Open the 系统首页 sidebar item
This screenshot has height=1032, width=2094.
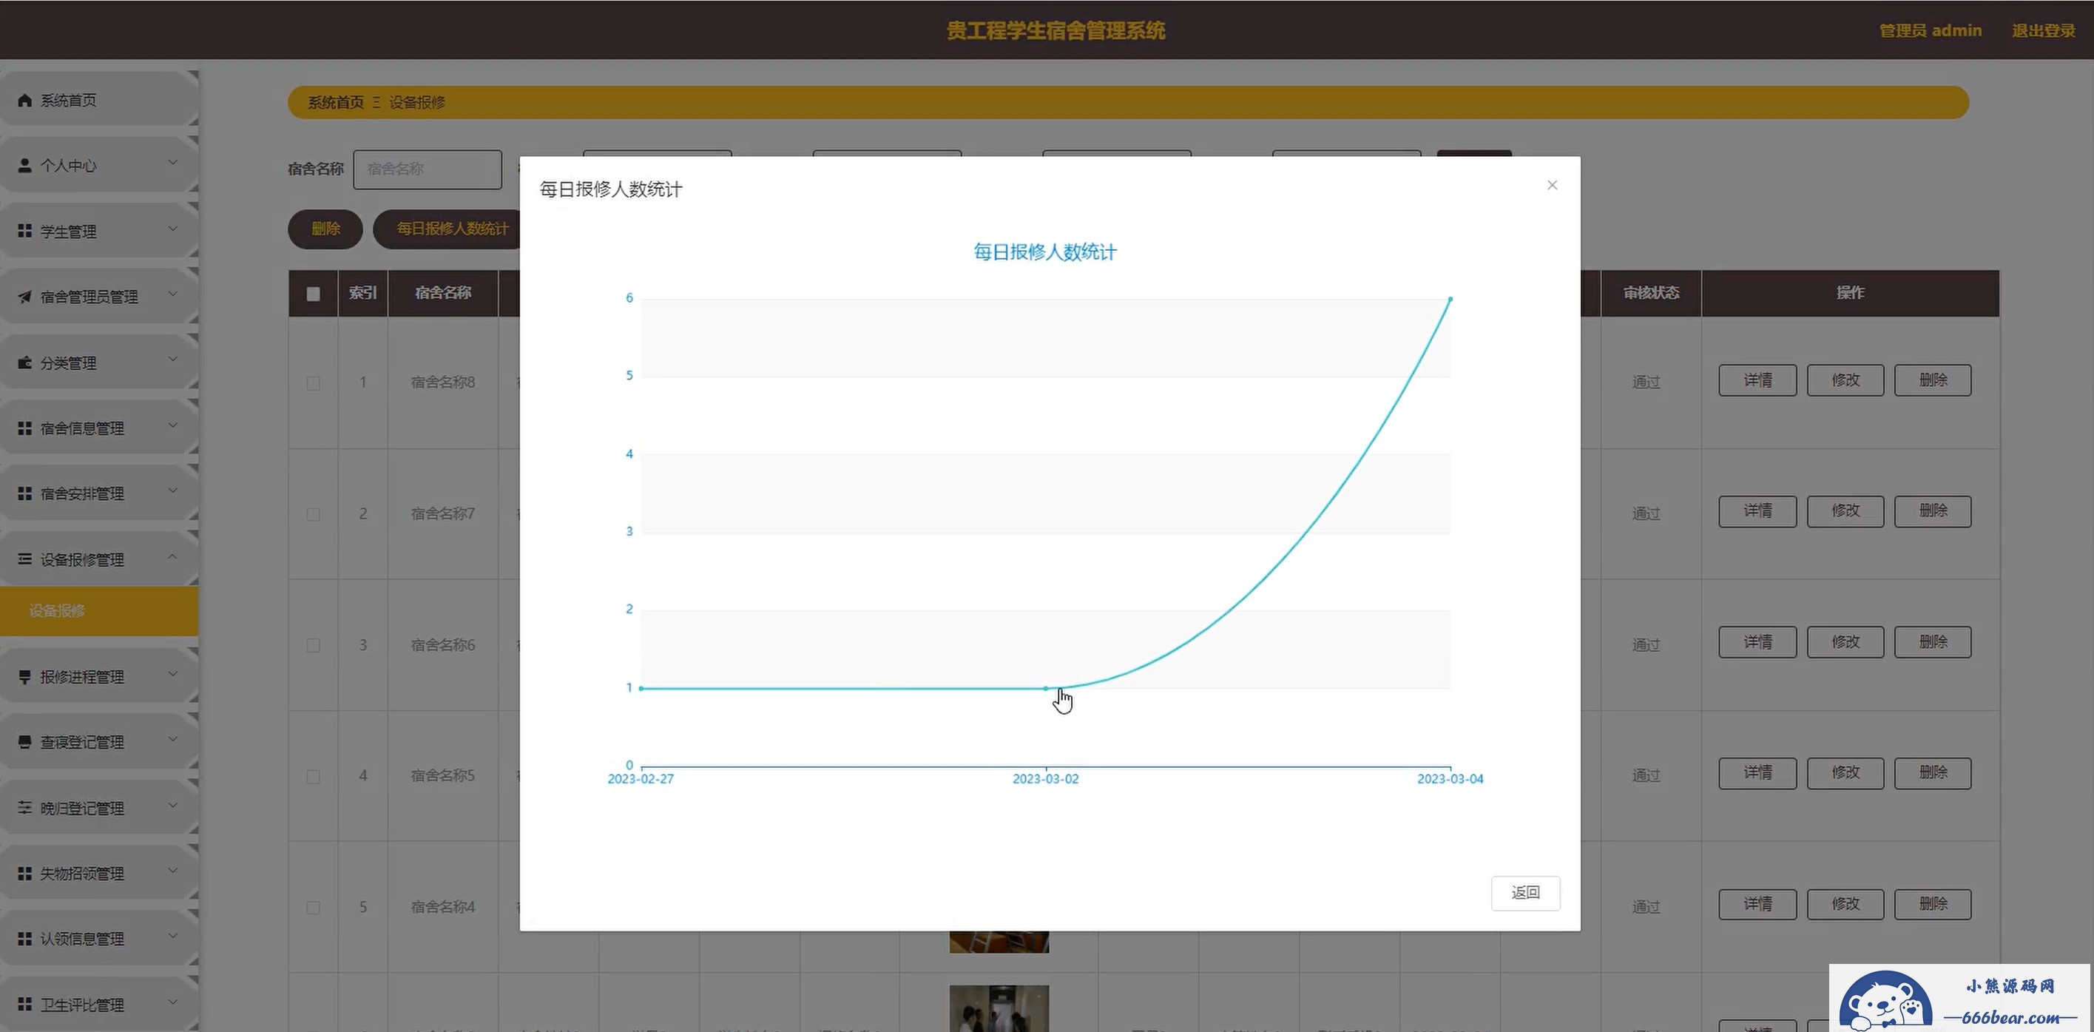pos(99,100)
